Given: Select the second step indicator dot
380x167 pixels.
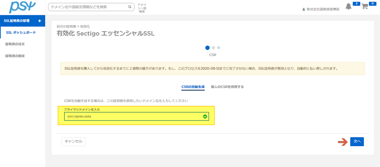Looking at the screenshot, I should click(213, 48).
